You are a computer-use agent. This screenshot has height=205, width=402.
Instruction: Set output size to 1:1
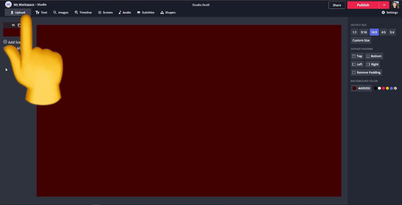coord(355,32)
